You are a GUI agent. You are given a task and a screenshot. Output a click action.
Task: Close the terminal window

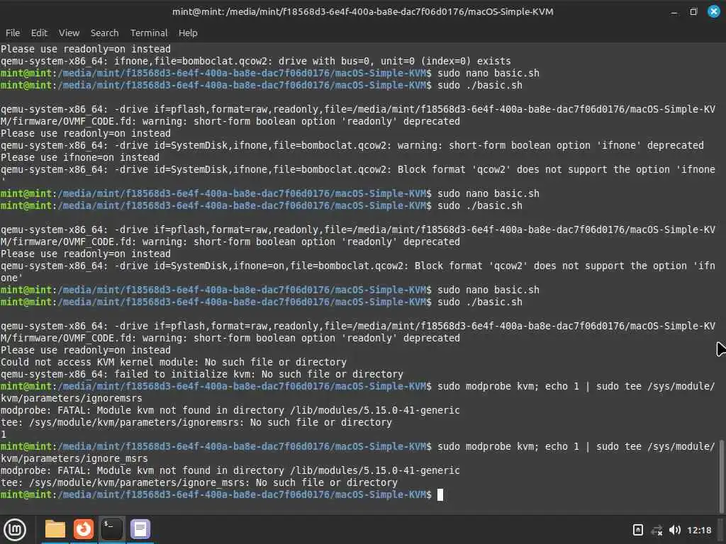pyautogui.click(x=713, y=11)
